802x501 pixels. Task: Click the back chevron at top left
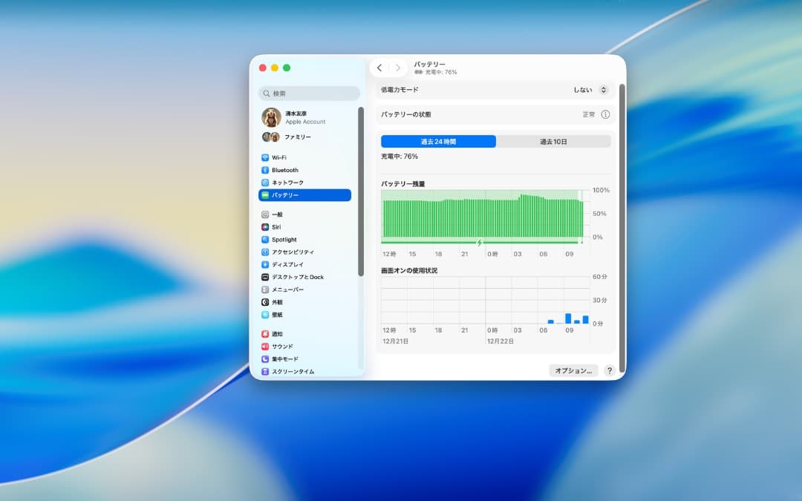click(379, 67)
